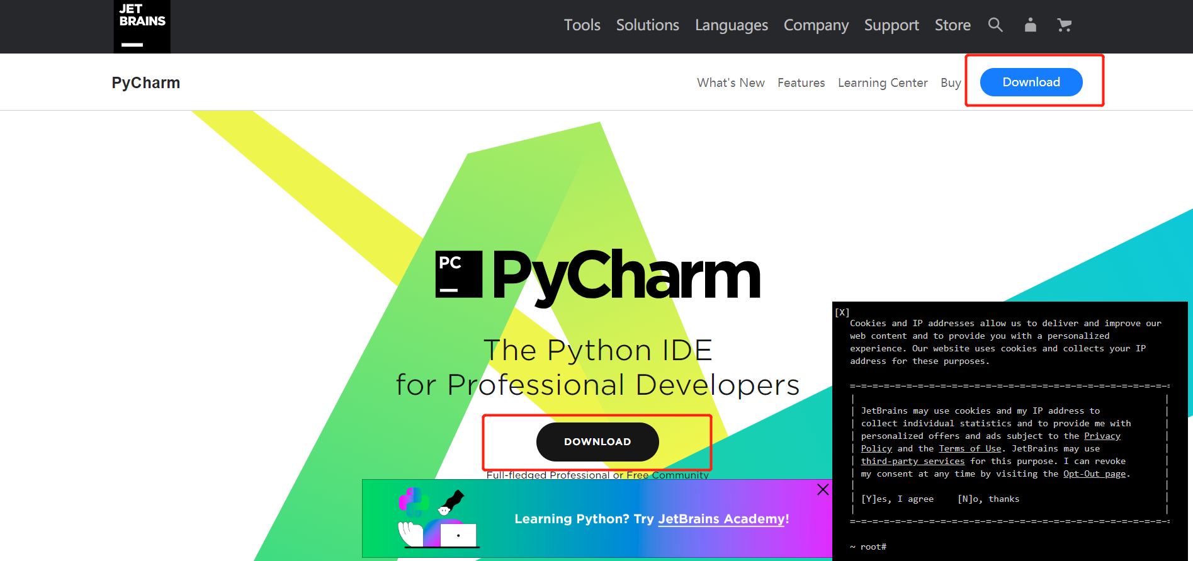Open the Privacy Policy link
Image resolution: width=1193 pixels, height=561 pixels.
[991, 442]
